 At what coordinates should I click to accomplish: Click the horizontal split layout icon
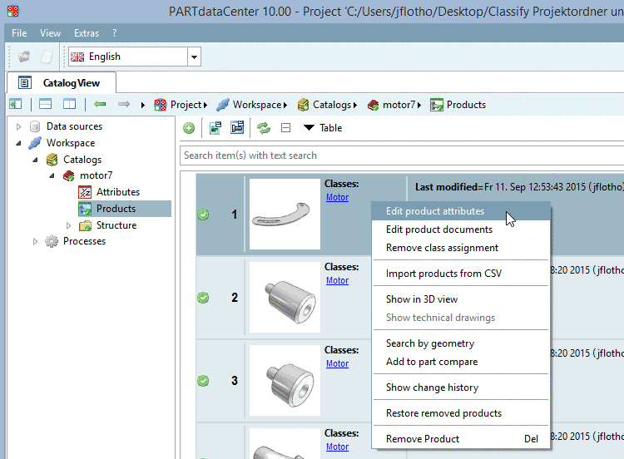click(45, 105)
